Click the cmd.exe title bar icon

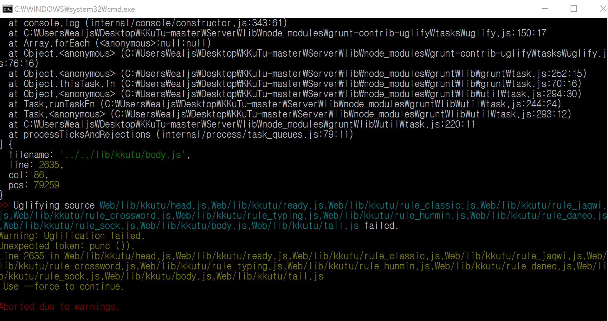7,9
